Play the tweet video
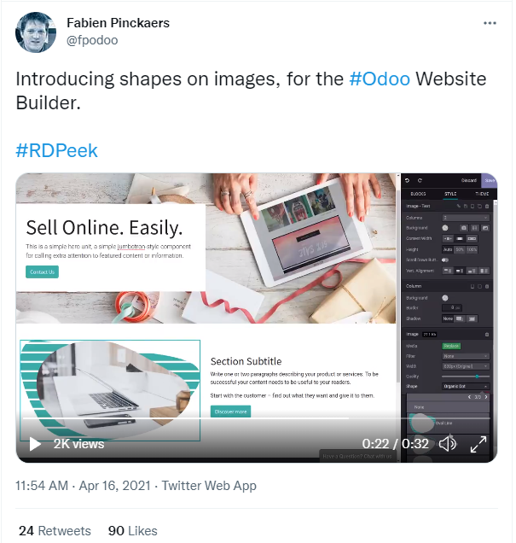 pos(35,444)
